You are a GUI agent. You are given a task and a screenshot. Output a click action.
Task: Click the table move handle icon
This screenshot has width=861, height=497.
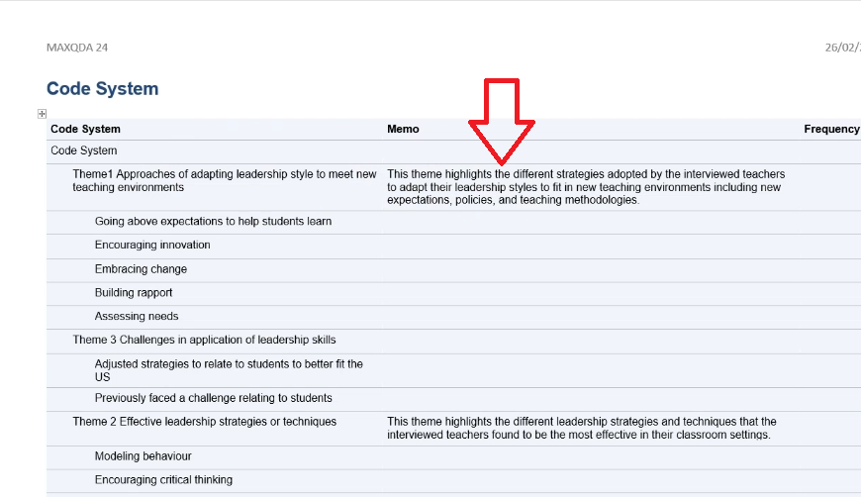point(42,114)
